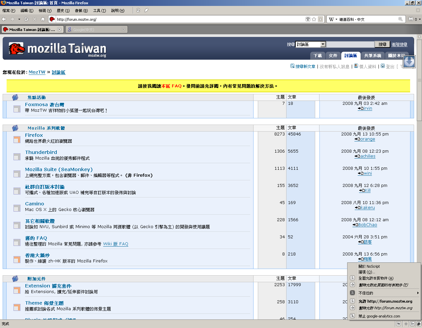
Task: Open the back/forward history dropdown arrow
Action: click(x=19, y=19)
